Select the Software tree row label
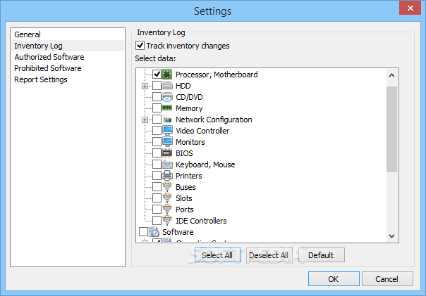426x296 pixels. (178, 232)
